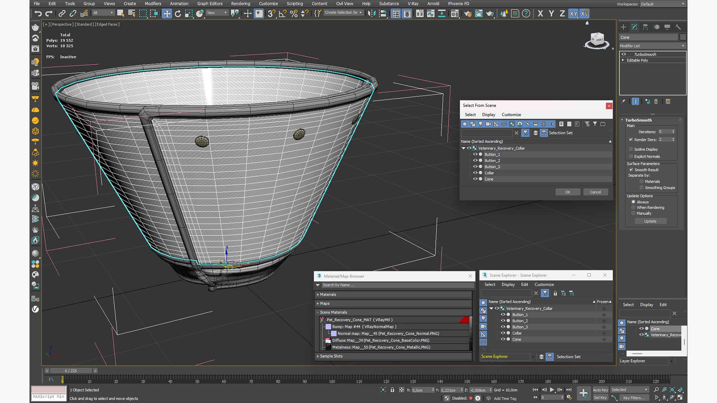Play the animation
717x403 pixels.
click(552, 390)
